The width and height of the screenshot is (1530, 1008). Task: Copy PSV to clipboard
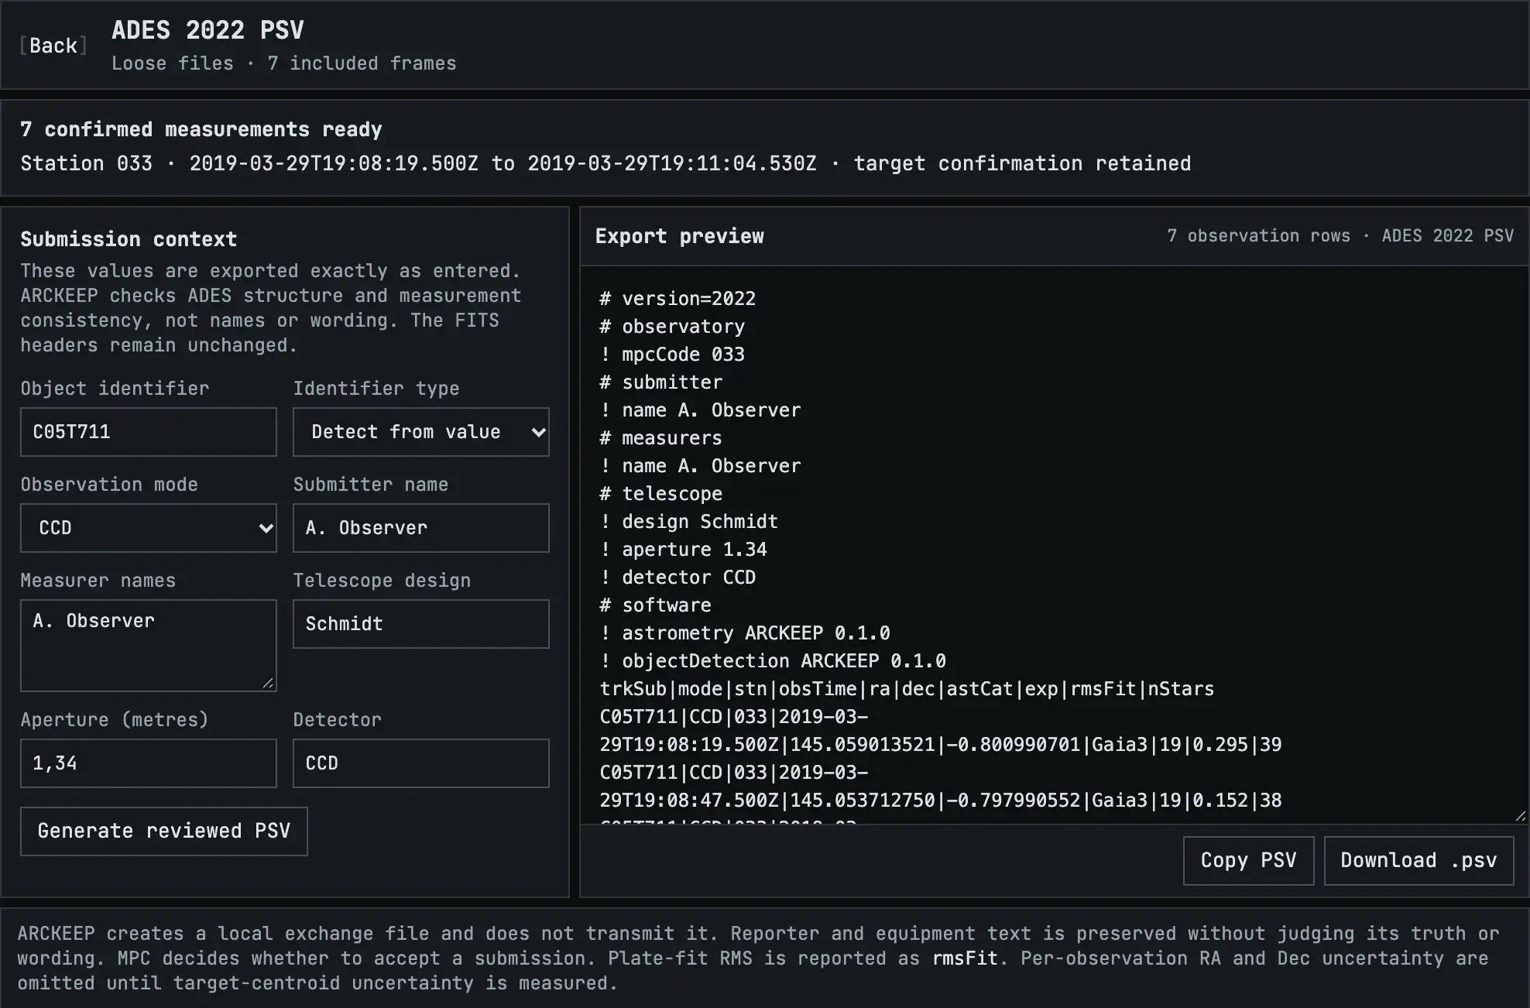pyautogui.click(x=1248, y=861)
